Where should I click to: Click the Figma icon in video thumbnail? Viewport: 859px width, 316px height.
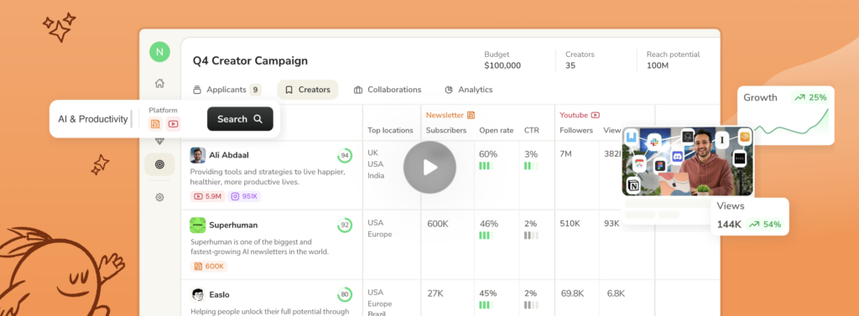[659, 166]
